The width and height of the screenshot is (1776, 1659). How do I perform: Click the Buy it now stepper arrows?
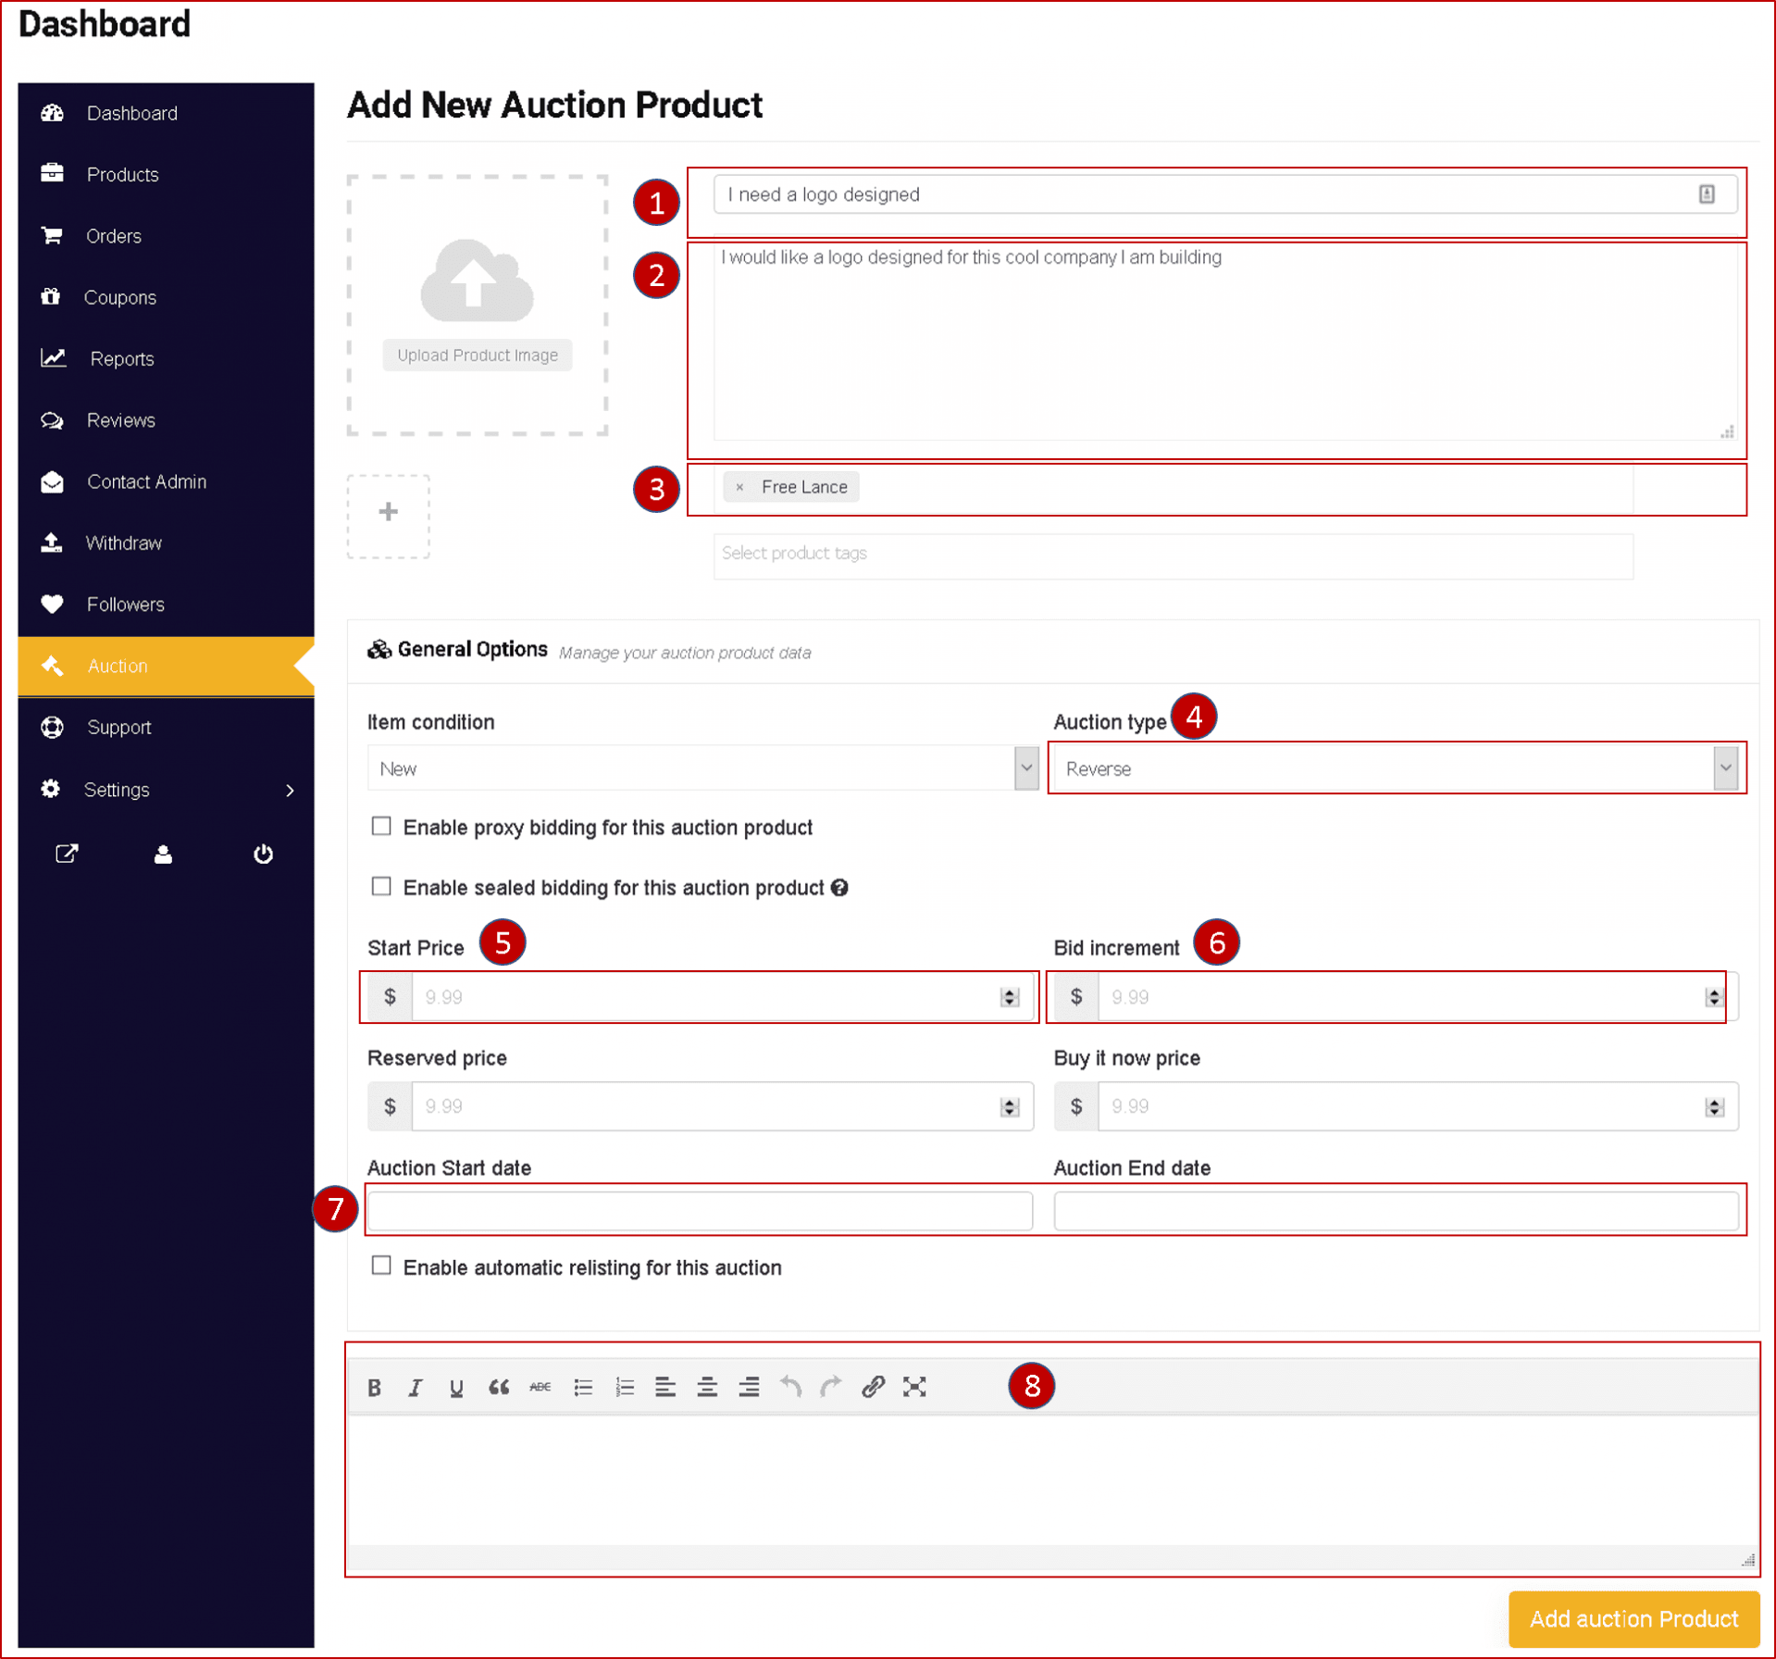point(1714,1107)
